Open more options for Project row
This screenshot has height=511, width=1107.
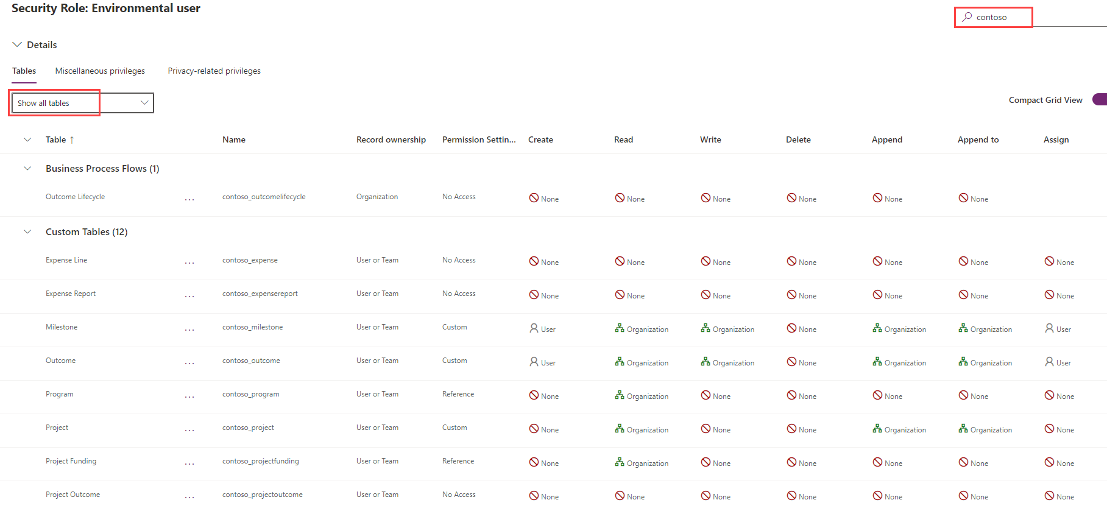pyautogui.click(x=189, y=430)
